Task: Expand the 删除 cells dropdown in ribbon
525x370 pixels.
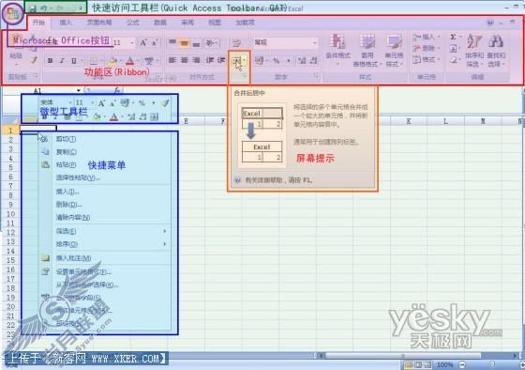Action: 439,48
